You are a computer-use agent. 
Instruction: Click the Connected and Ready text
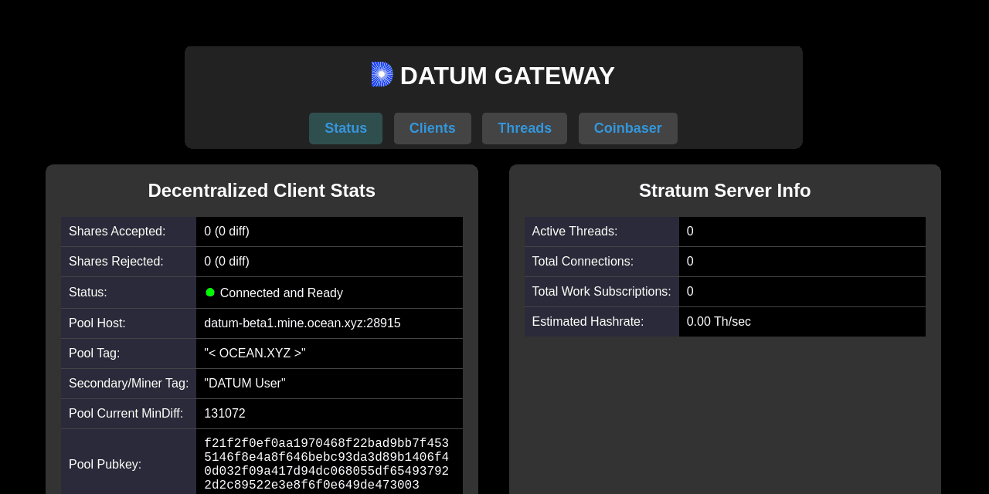[x=281, y=293]
